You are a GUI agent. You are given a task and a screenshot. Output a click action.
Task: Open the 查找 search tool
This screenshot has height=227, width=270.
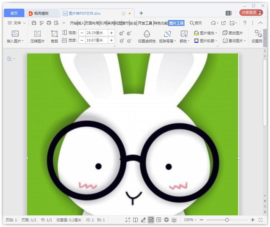tap(196, 23)
